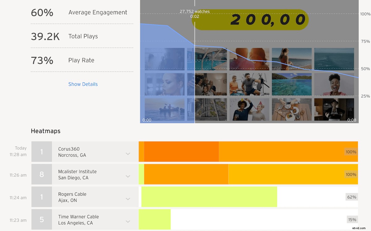This screenshot has width=371, height=231.
Task: Select the swimming pool video thumbnail
Action: pyautogui.click(x=211, y=59)
